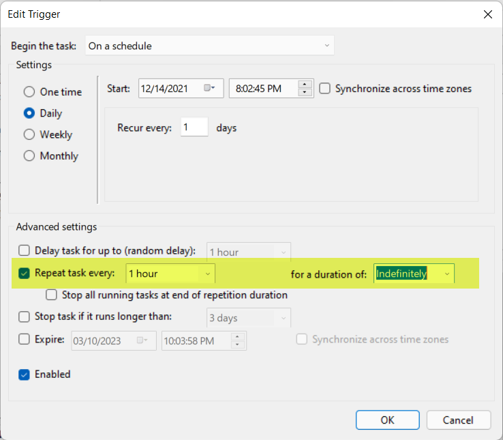The height and width of the screenshot is (440, 503).
Task: Click the Recur every days field
Action: pos(194,128)
